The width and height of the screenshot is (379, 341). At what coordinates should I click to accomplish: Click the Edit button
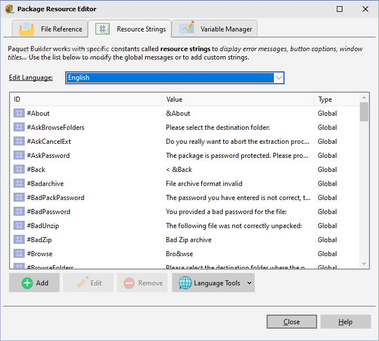88,283
